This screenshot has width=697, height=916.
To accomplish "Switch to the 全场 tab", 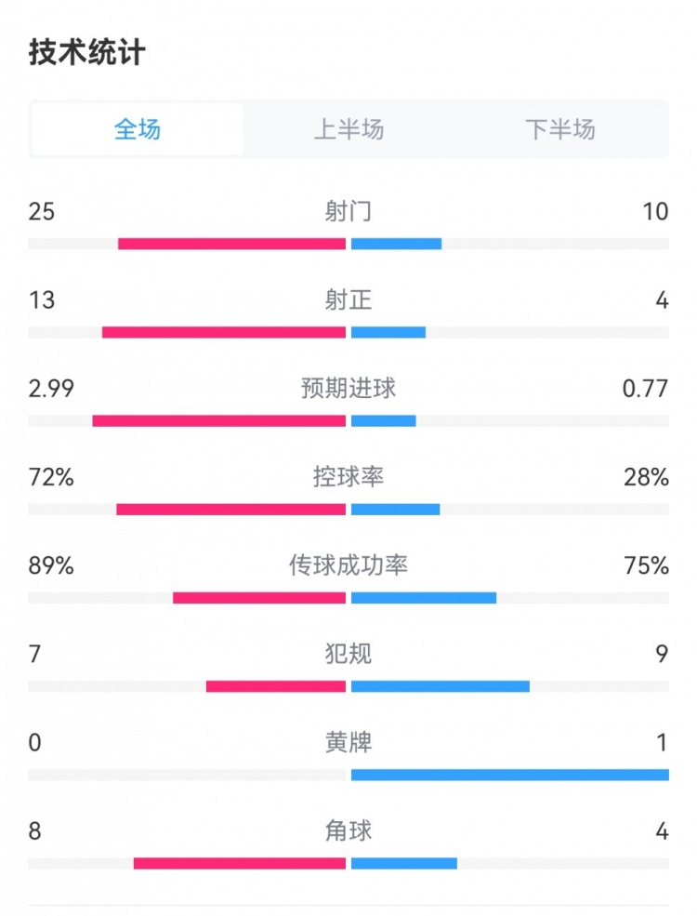I will [x=138, y=129].
